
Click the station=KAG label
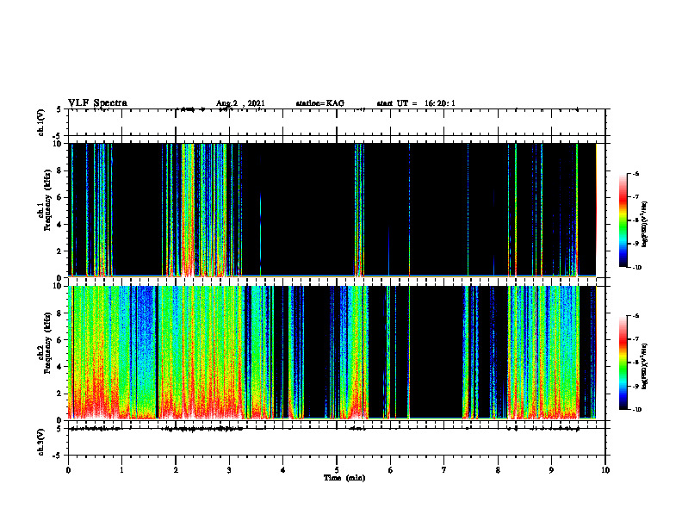(320, 103)
